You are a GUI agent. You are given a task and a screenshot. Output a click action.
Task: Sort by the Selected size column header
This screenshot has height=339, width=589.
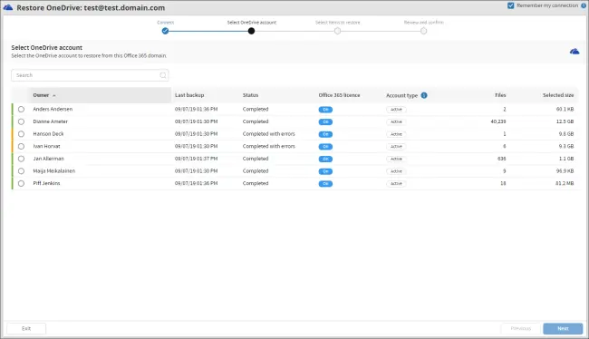[x=558, y=95]
